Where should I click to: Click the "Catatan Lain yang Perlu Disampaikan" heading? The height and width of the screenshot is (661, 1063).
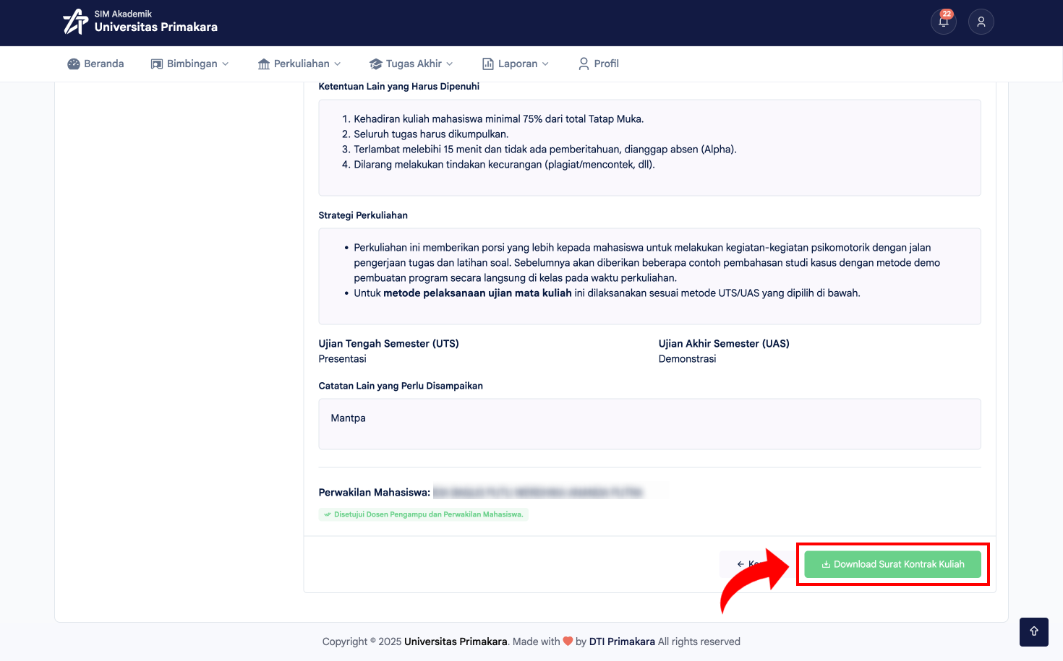[401, 386]
